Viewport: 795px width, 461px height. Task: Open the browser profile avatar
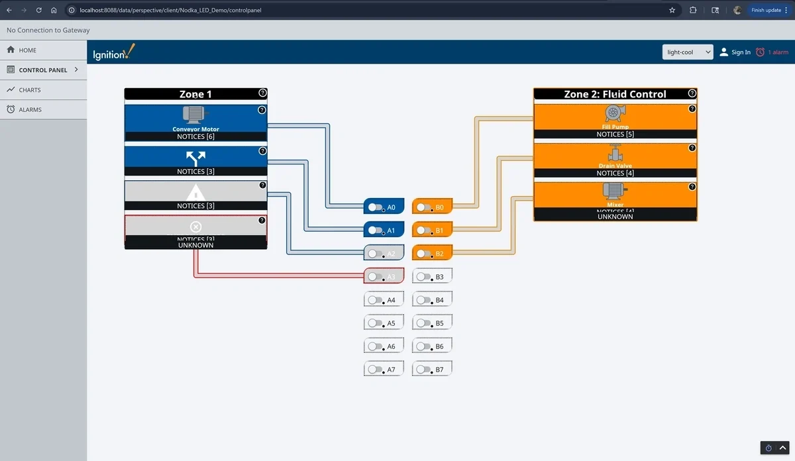(x=737, y=10)
